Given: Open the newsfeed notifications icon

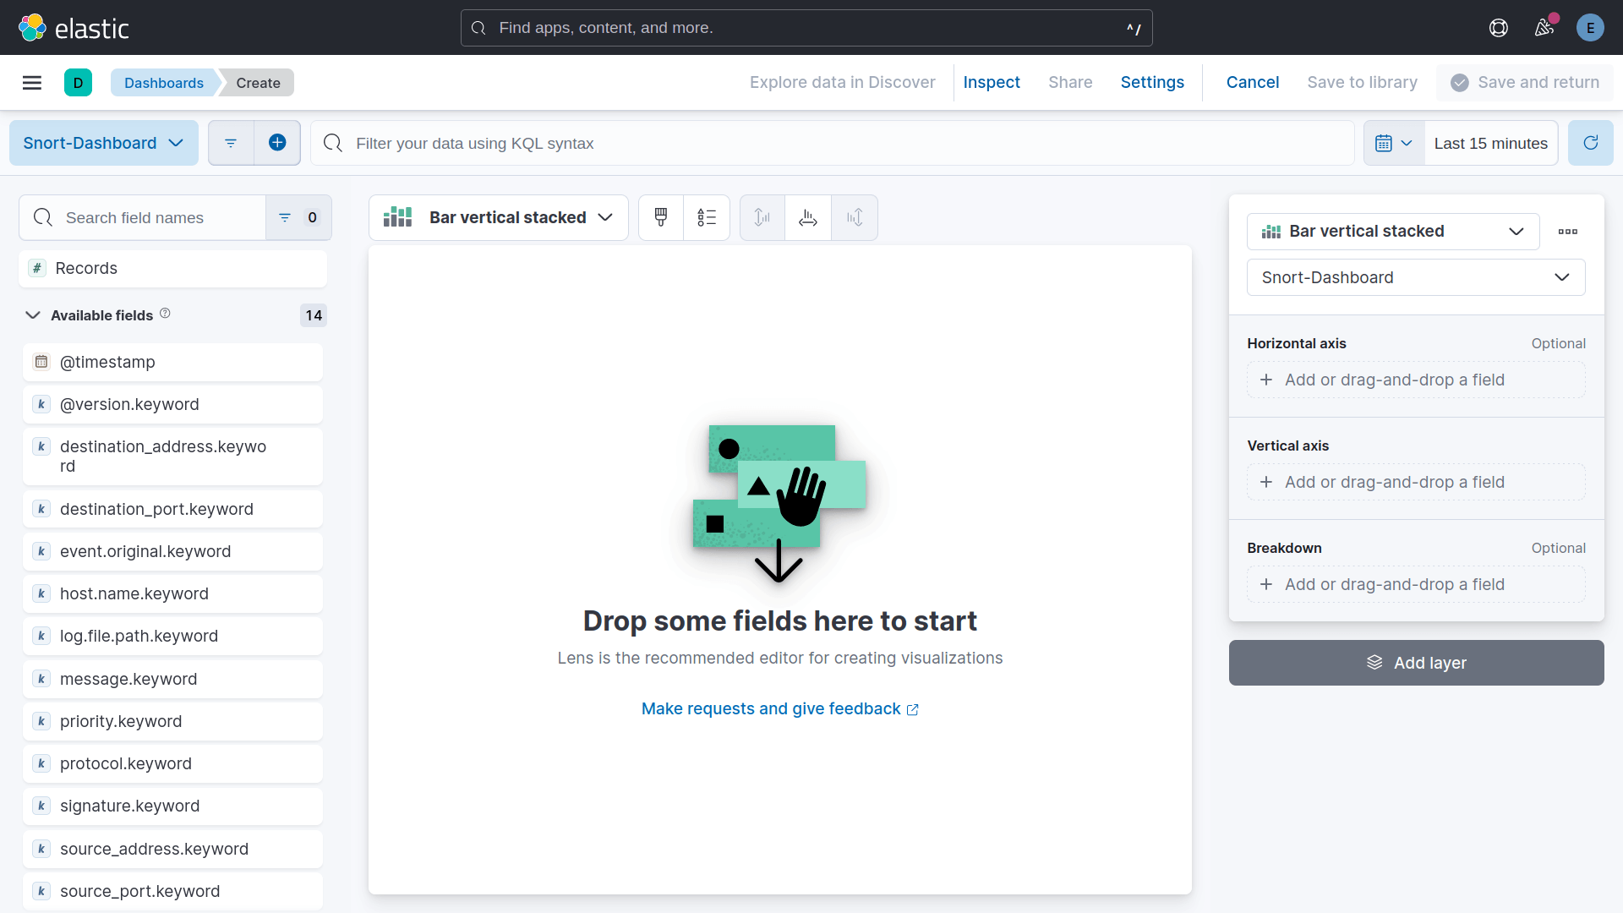Looking at the screenshot, I should tap(1544, 28).
